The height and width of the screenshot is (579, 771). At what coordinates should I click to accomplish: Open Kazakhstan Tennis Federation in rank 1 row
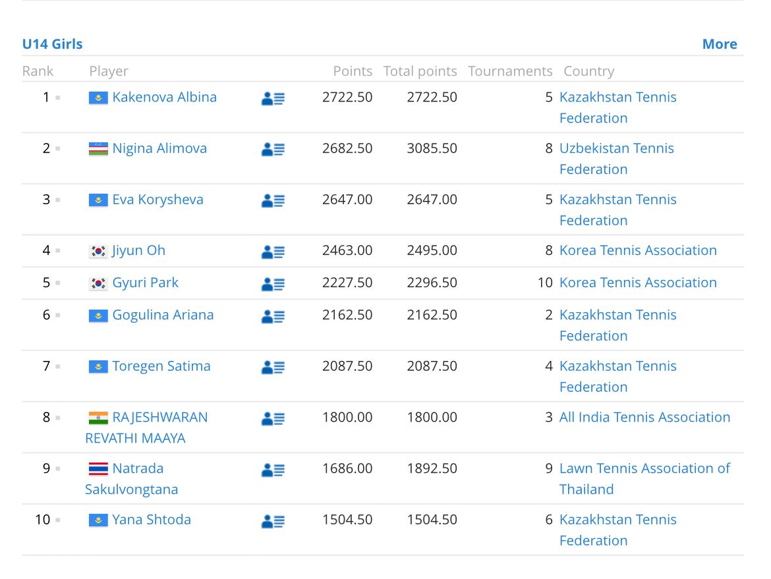[617, 107]
